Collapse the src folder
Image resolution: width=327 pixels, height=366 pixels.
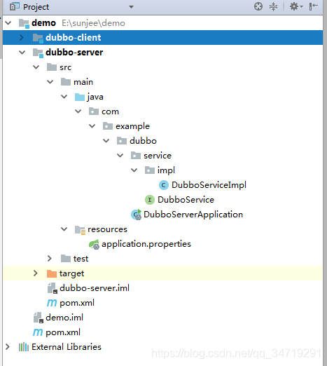36,67
